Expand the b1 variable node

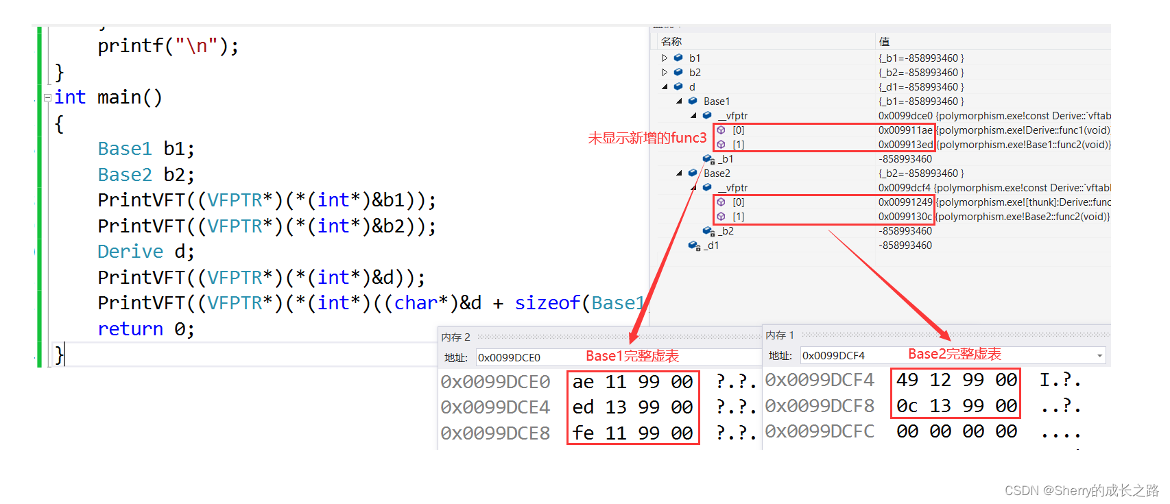pos(665,58)
